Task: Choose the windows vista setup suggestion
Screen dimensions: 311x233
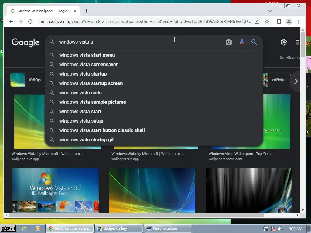Action: coord(154,121)
